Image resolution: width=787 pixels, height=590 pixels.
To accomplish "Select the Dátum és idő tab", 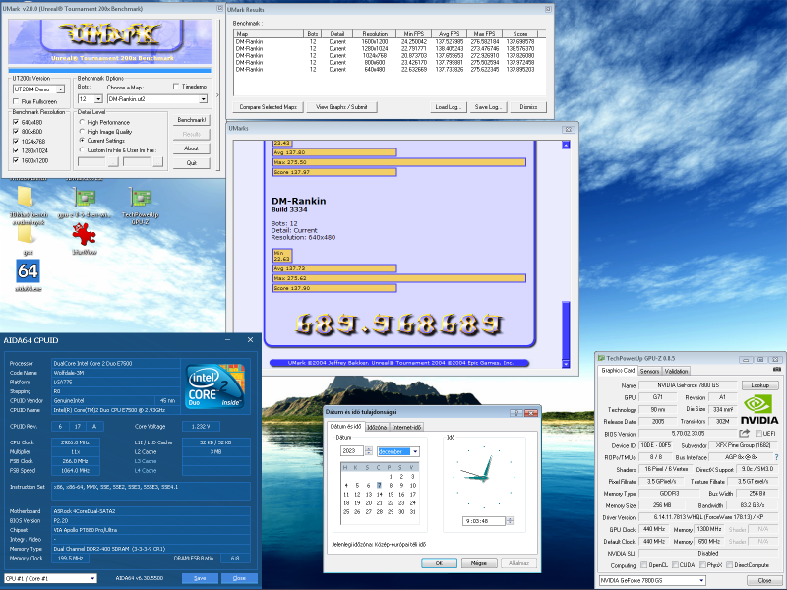I will click(345, 427).
